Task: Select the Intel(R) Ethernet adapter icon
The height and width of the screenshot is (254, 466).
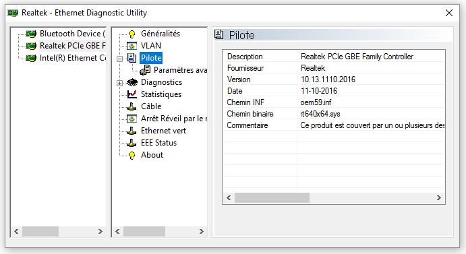Action: 31,58
